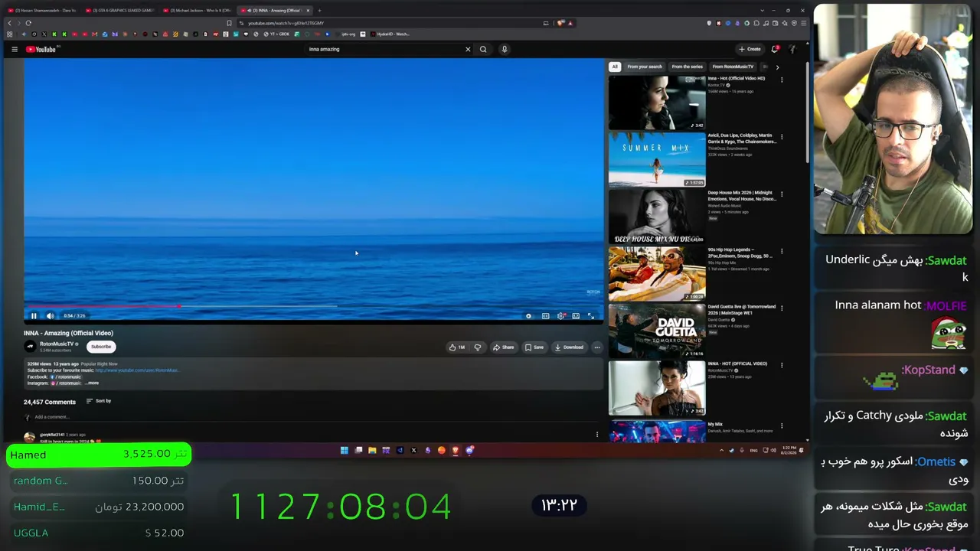Open 'Inna - Hot (Official Video HD)' thumbnail
Image resolution: width=980 pixels, height=551 pixels.
[x=657, y=102]
